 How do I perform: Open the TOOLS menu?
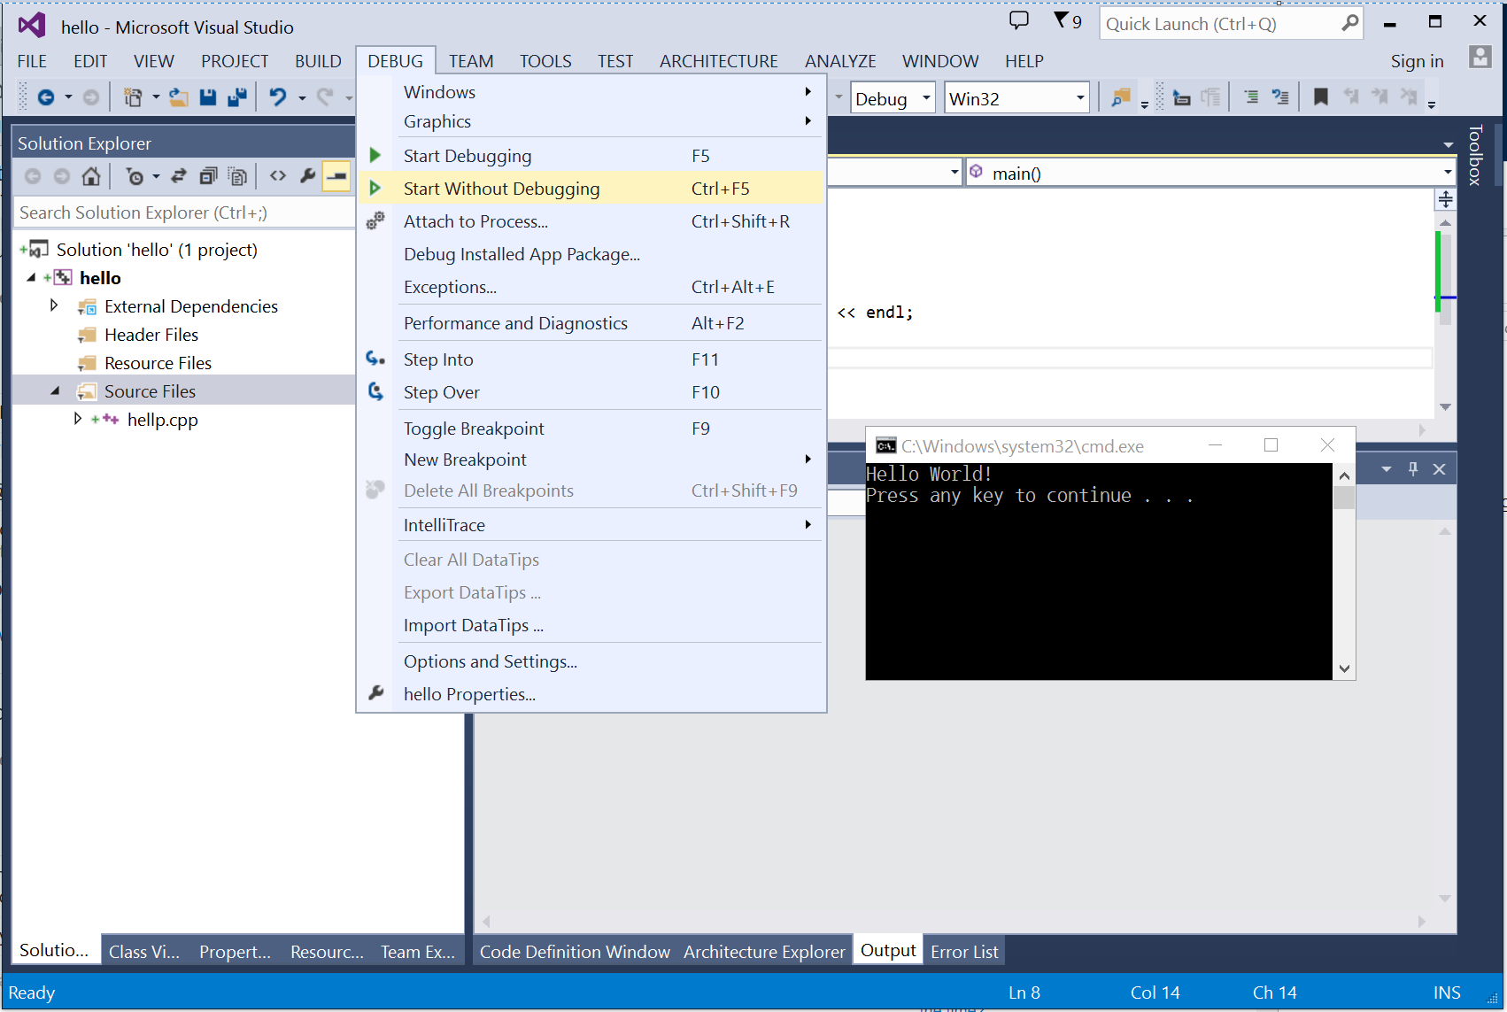pos(545,61)
